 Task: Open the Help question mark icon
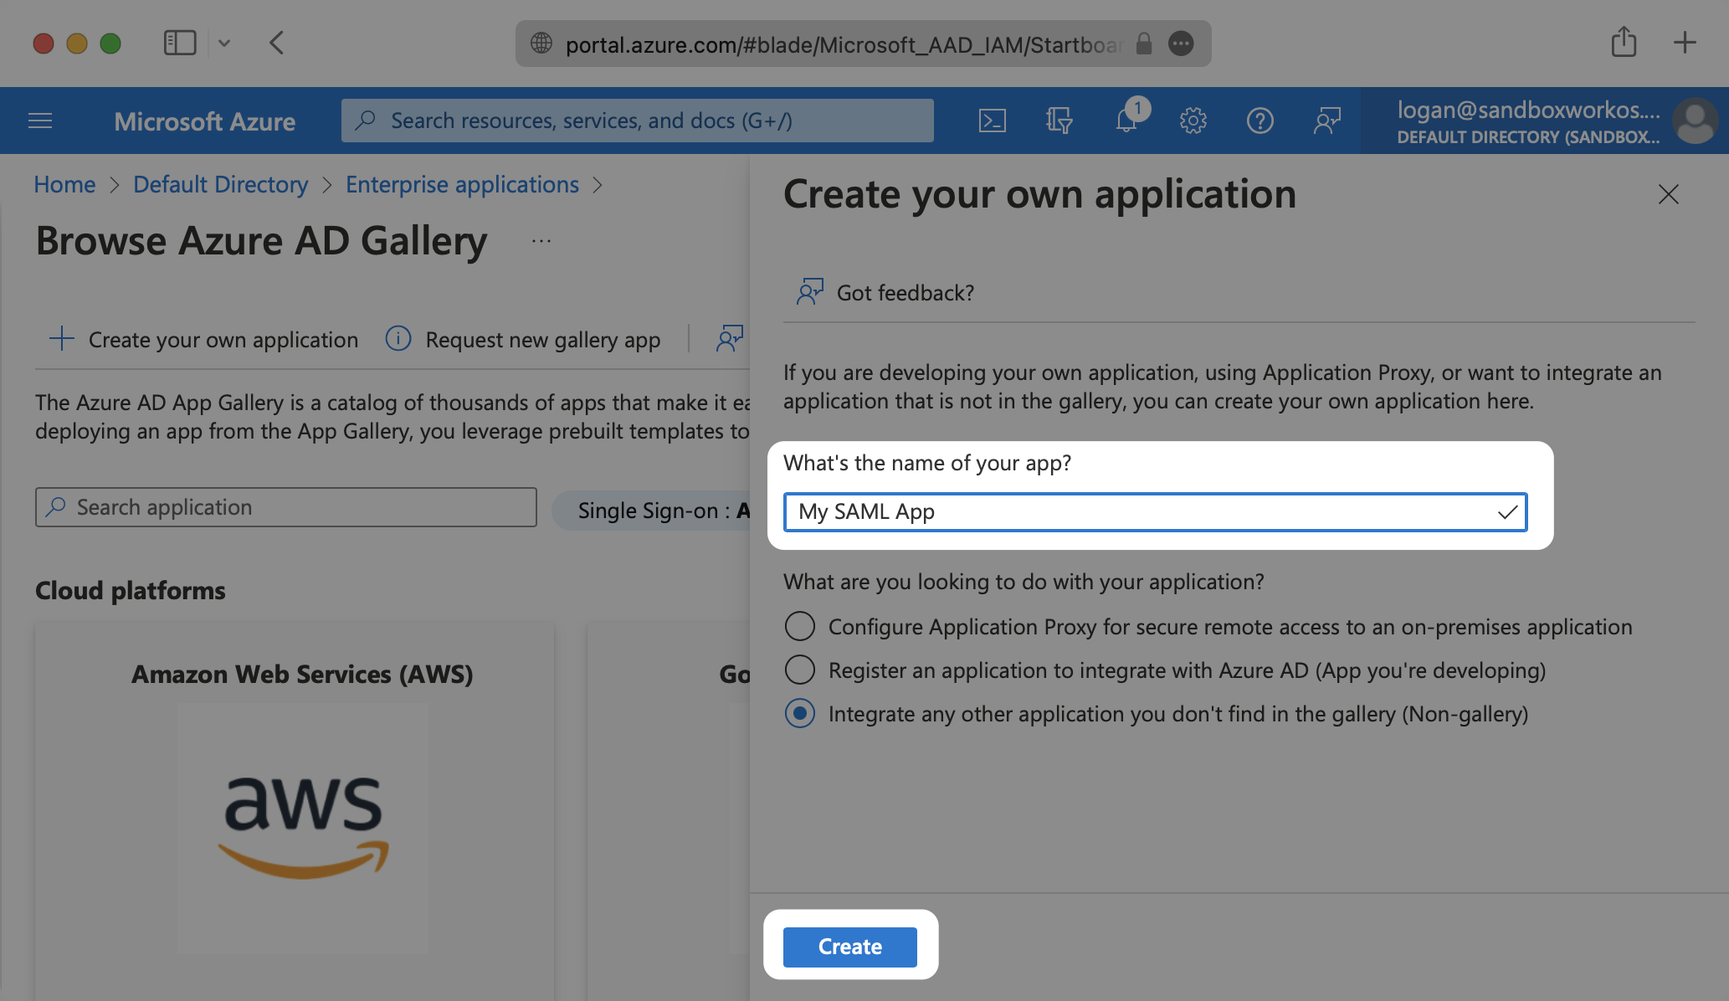1260,121
